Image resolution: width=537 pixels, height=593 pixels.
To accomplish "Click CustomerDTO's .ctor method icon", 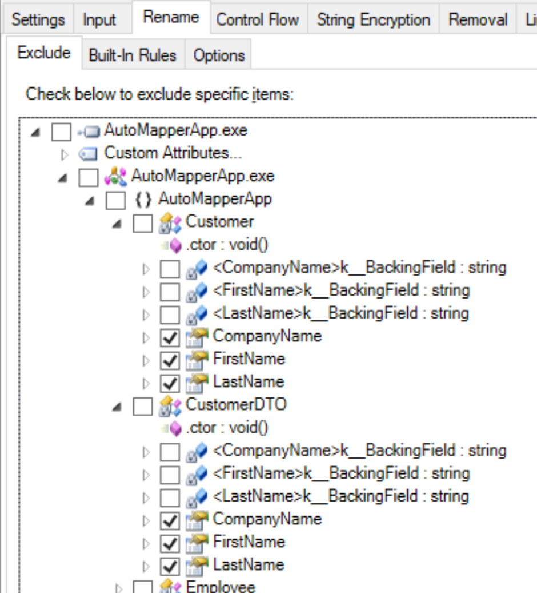I will [x=172, y=429].
